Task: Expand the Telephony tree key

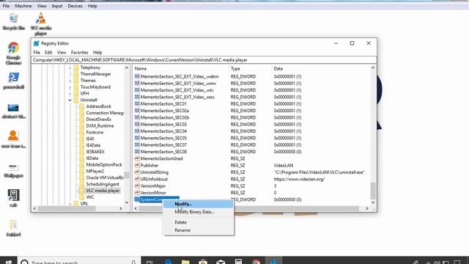Action: pyautogui.click(x=70, y=67)
